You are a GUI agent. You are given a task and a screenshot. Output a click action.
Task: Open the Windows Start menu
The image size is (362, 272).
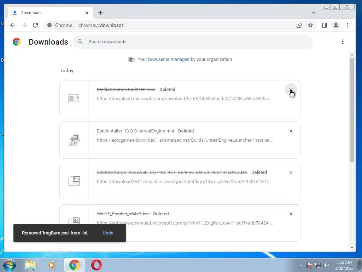[9, 265]
